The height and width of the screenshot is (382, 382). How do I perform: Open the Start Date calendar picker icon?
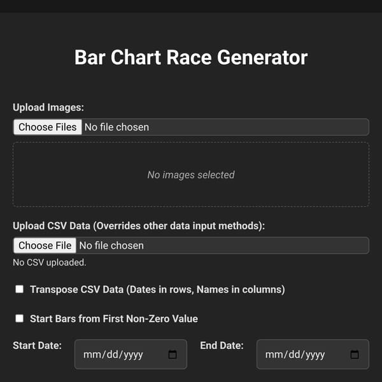tap(173, 355)
